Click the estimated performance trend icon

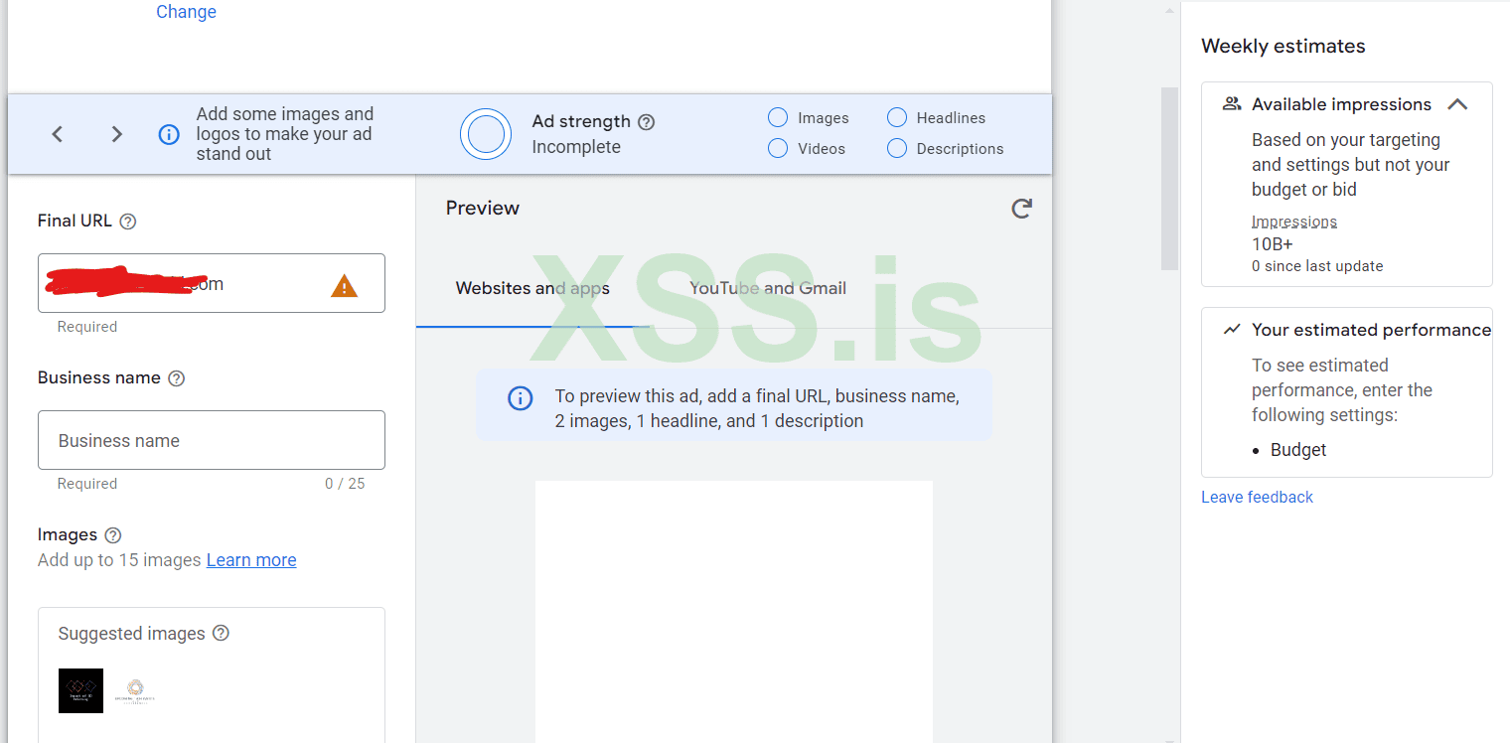(1232, 329)
